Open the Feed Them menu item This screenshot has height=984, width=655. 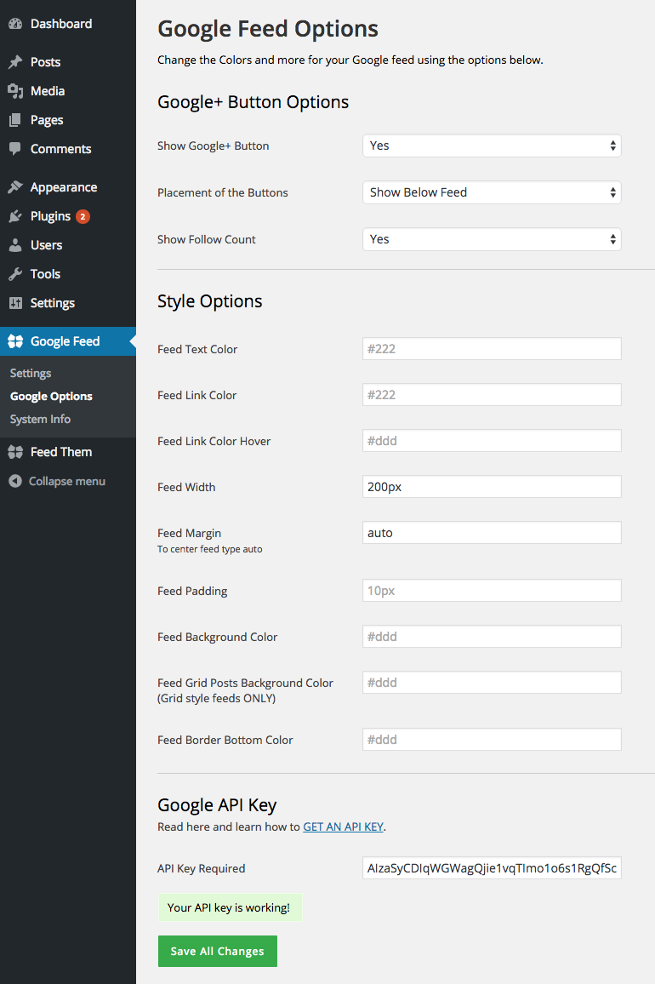click(68, 452)
